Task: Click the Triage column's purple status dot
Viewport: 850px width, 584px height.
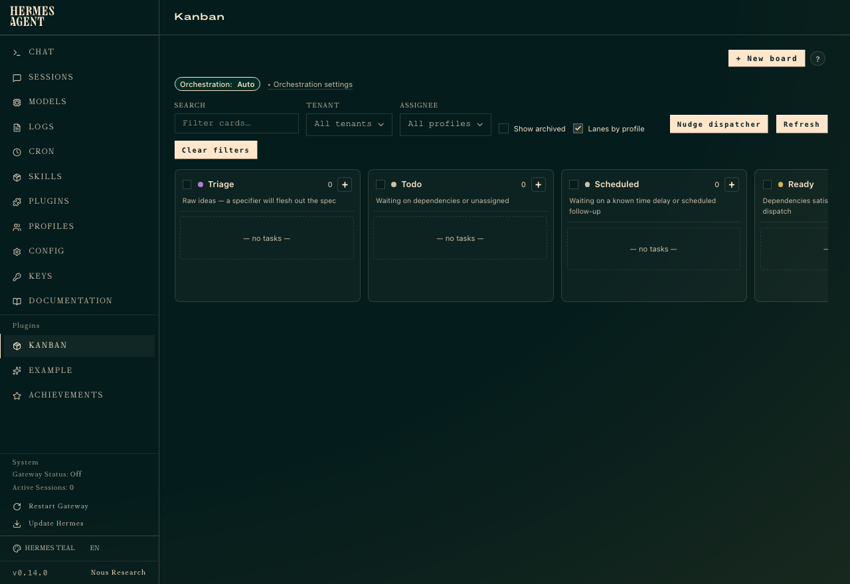Action: click(x=201, y=184)
